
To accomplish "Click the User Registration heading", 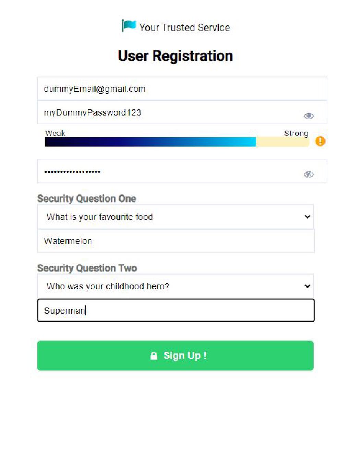I will tap(175, 56).
